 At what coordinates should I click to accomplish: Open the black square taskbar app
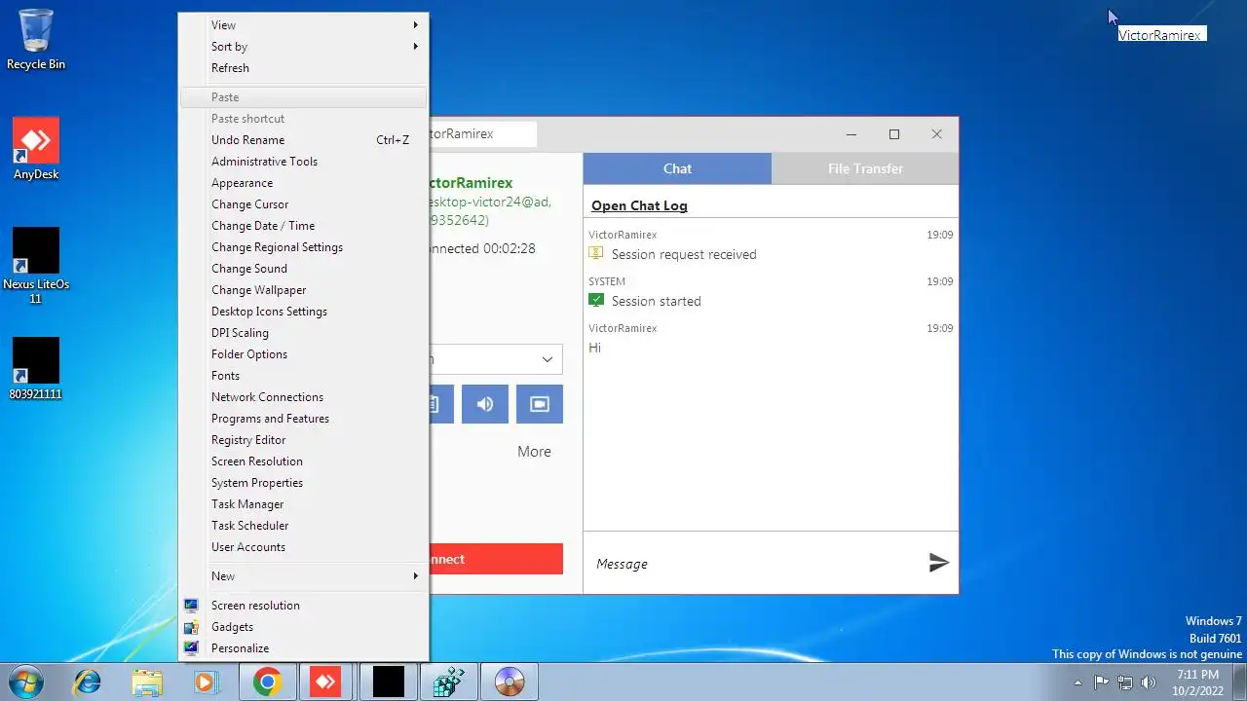(388, 683)
